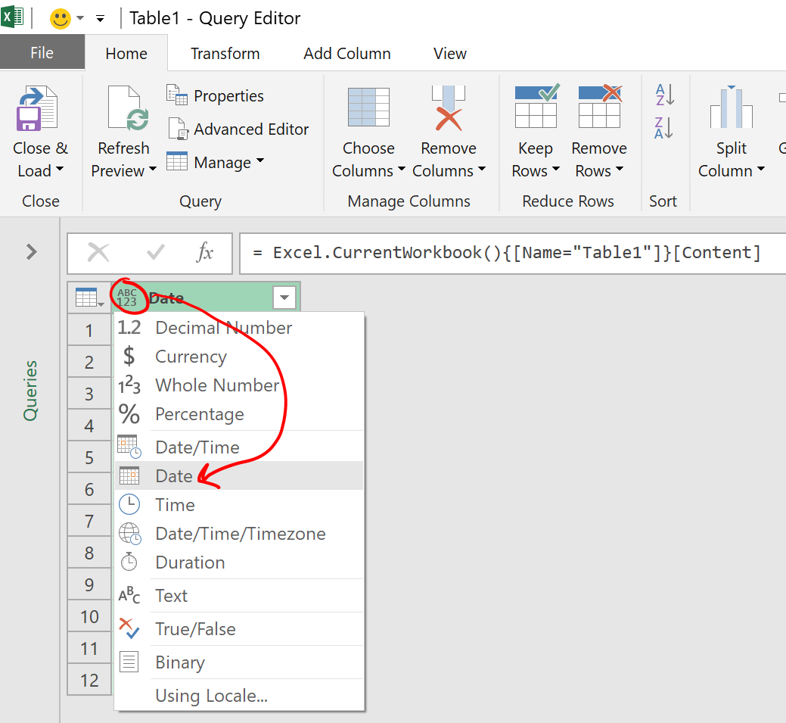The height and width of the screenshot is (723, 786).
Task: Click the Choose Columns icon
Action: click(368, 108)
